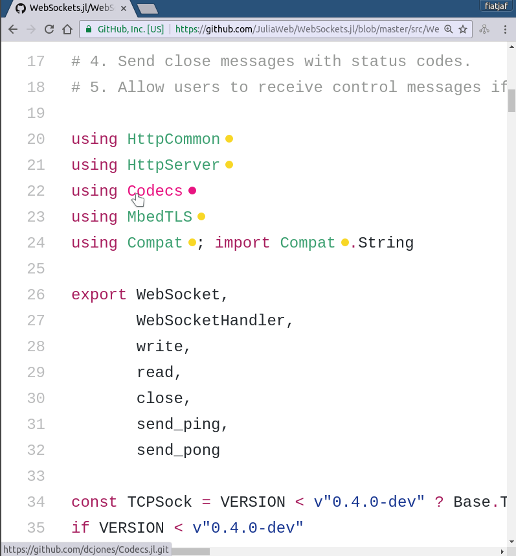Click yellow dot after HttpServer

click(x=229, y=165)
